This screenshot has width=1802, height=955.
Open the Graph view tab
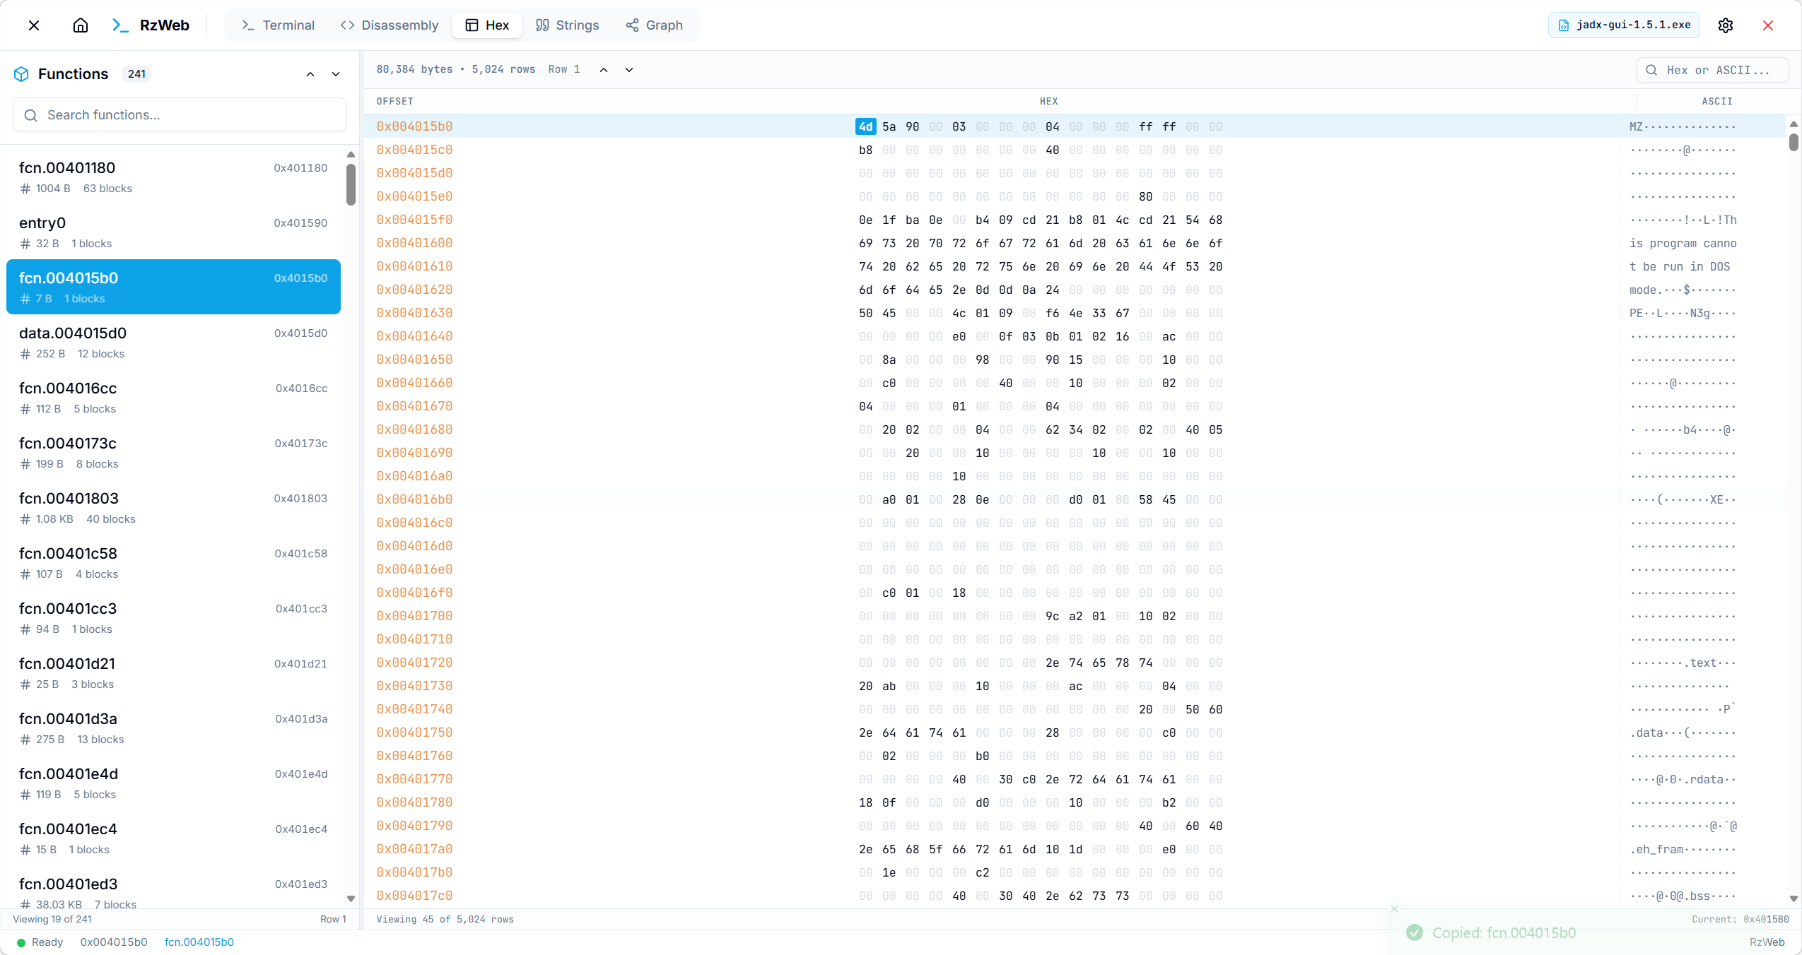(x=654, y=25)
